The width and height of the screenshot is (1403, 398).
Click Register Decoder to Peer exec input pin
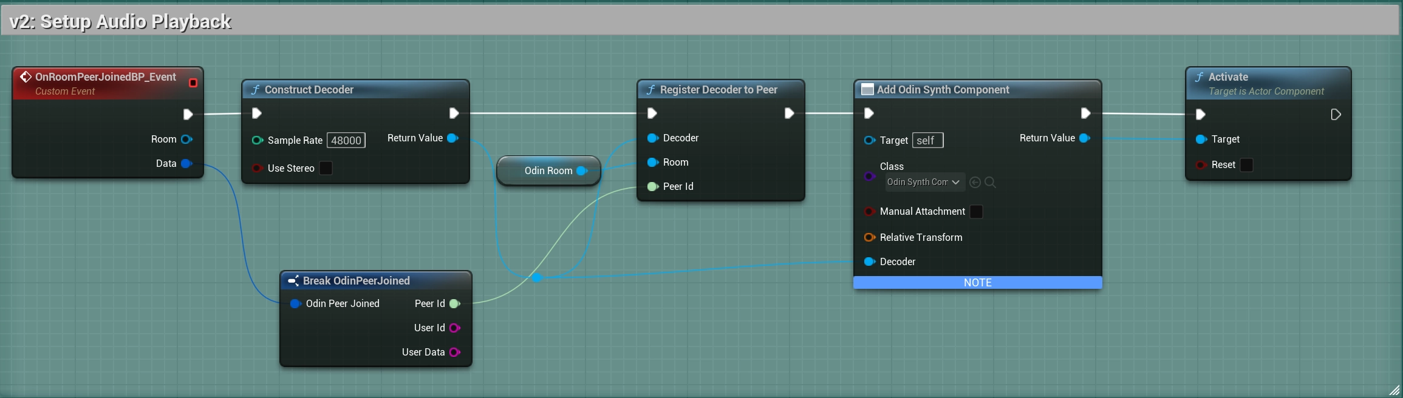[x=652, y=113]
